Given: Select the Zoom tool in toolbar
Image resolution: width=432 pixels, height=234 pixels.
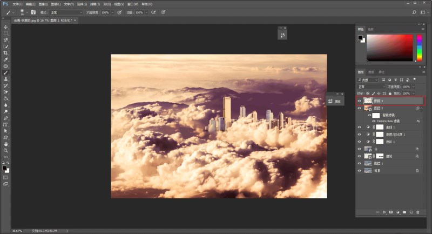Looking at the screenshot, I should [6, 150].
